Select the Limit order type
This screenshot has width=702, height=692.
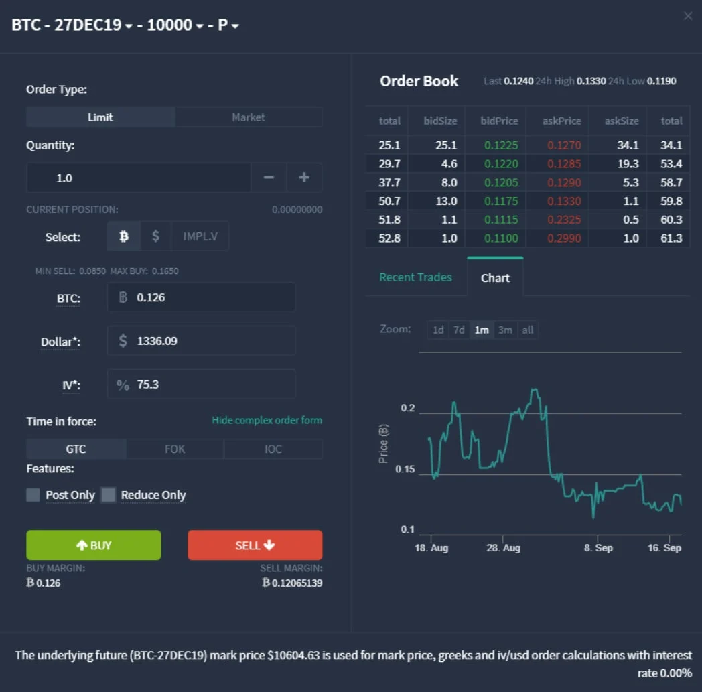point(100,117)
